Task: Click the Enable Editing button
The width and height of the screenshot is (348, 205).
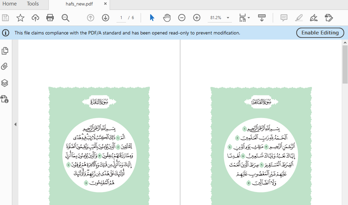Action: [320, 33]
